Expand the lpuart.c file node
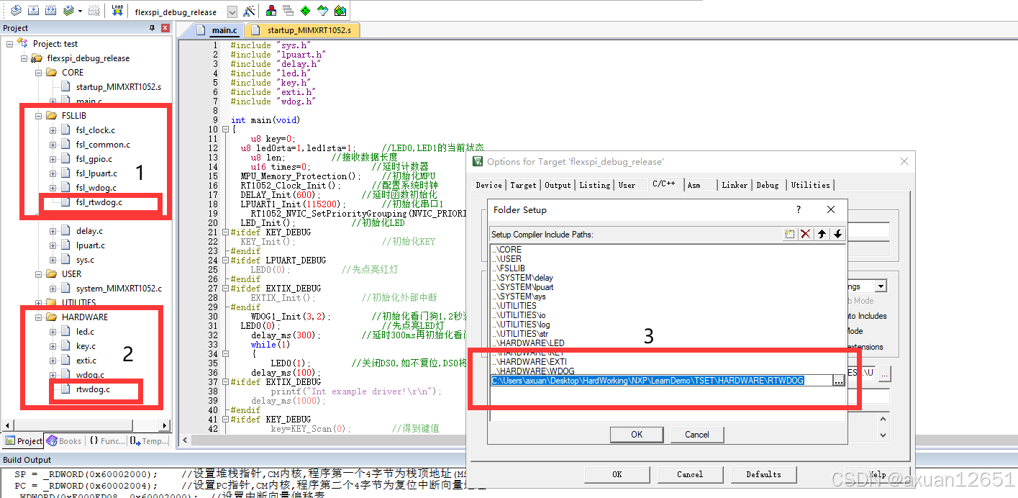Screen dimensions: 1018x498 [53, 245]
